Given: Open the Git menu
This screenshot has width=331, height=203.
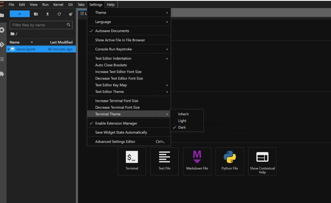Looking at the screenshot, I should (x=70, y=4).
